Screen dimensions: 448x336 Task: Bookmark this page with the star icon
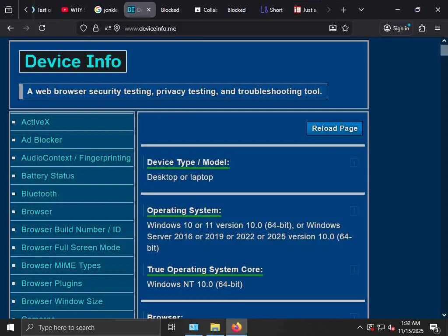tap(345, 28)
